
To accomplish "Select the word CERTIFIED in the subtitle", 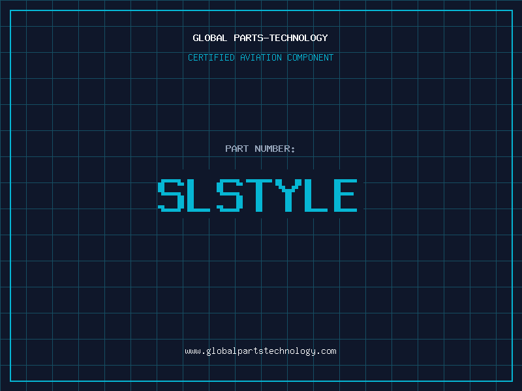I will [211, 57].
